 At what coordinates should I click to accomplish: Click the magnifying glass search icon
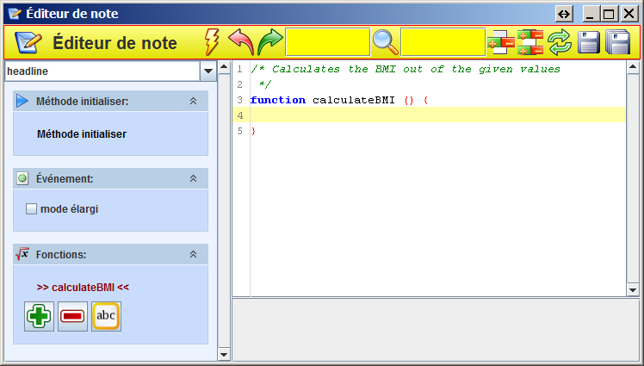(385, 42)
